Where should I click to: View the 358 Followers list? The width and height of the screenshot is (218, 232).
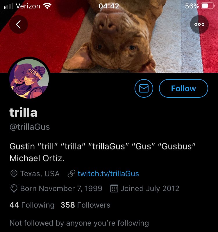pyautogui.click(x=85, y=205)
